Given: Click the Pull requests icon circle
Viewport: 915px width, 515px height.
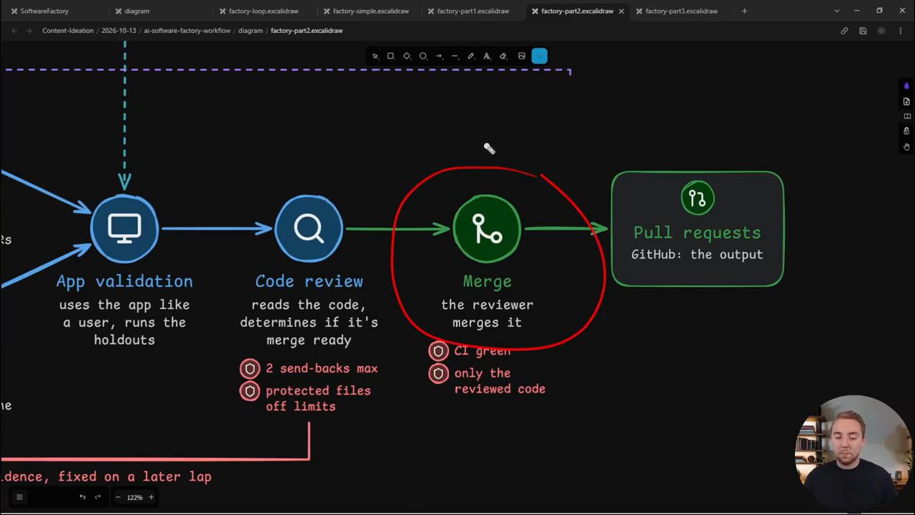Looking at the screenshot, I should tap(697, 198).
